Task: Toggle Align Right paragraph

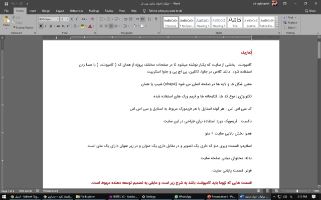Action: (x=111, y=26)
